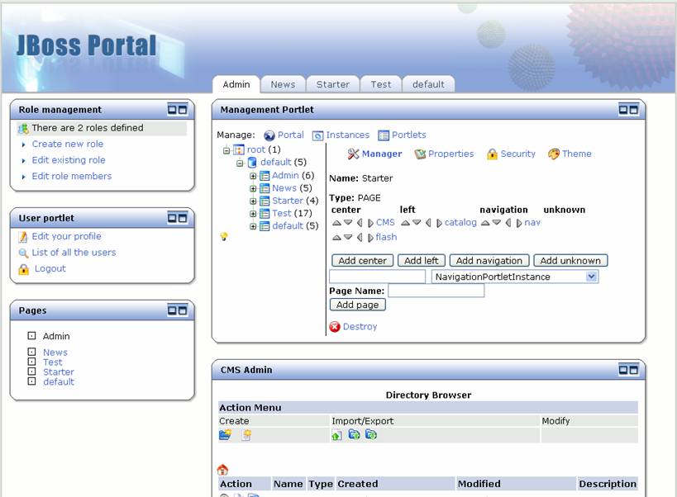The width and height of the screenshot is (677, 497).
Task: Open the default tab
Action: pos(428,84)
